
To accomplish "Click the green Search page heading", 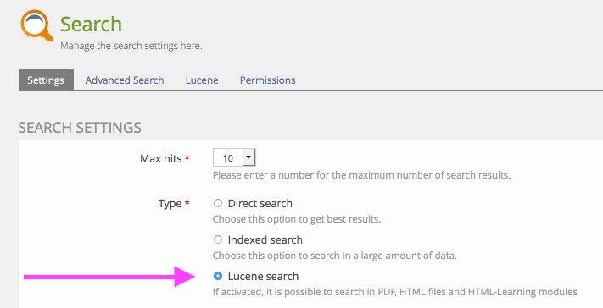I will coord(91,24).
